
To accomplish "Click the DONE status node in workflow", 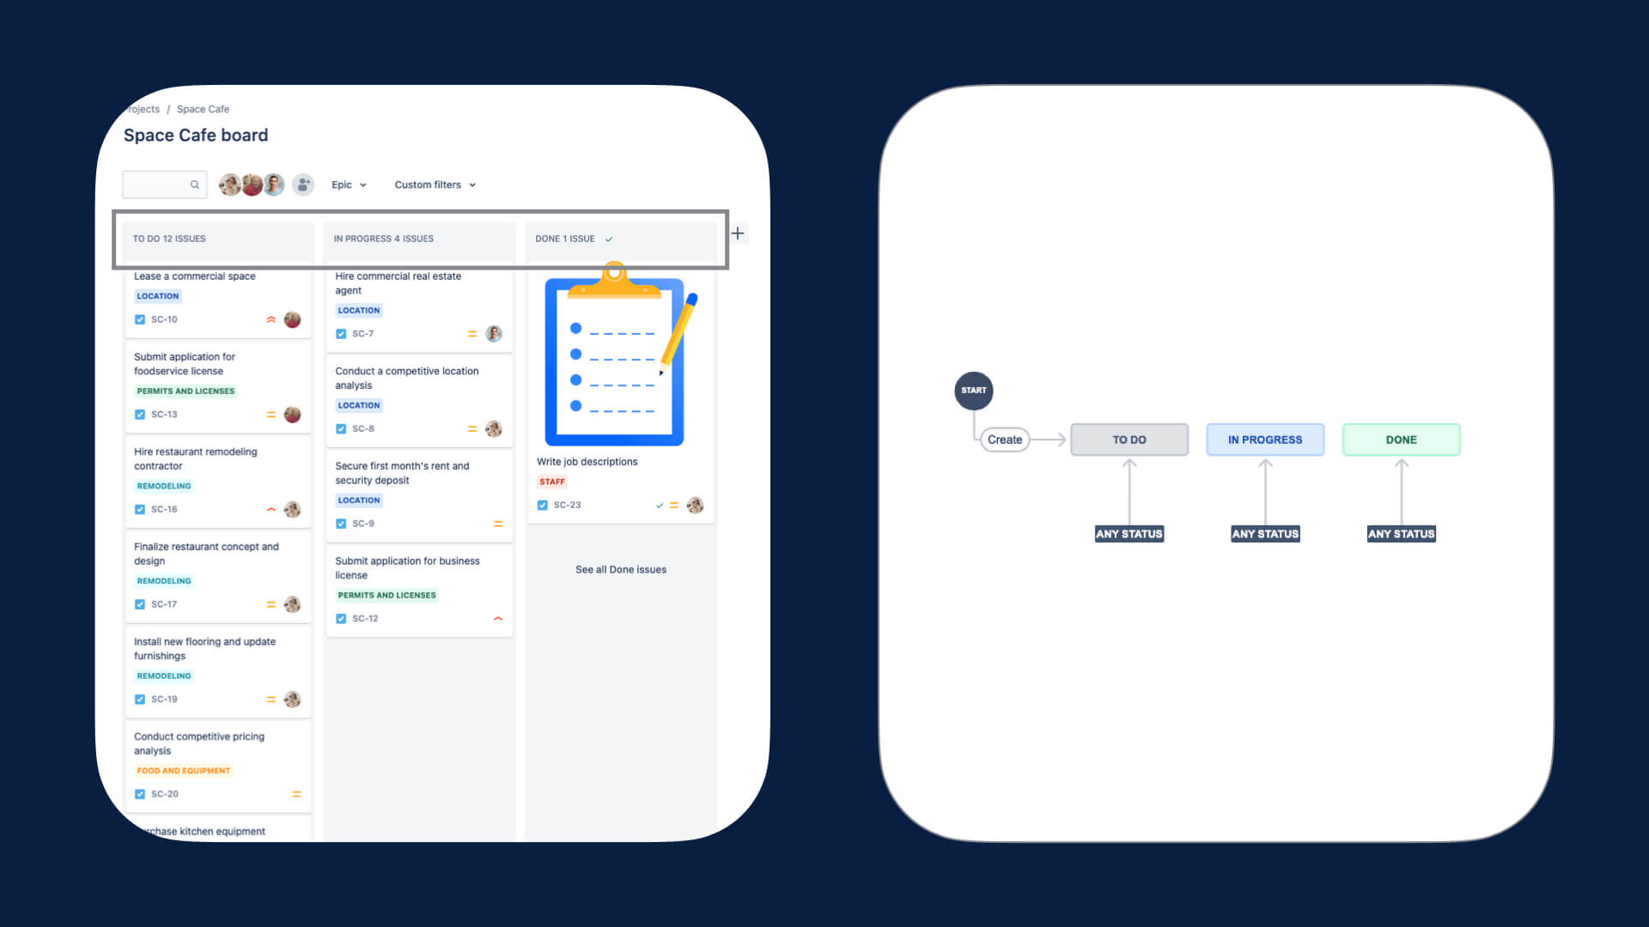I will 1401,439.
